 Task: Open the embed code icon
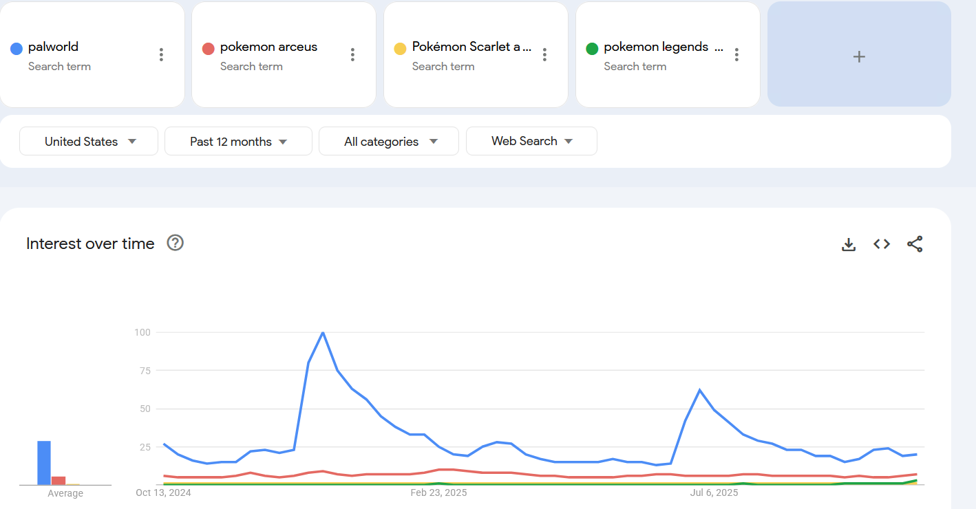[x=882, y=244]
